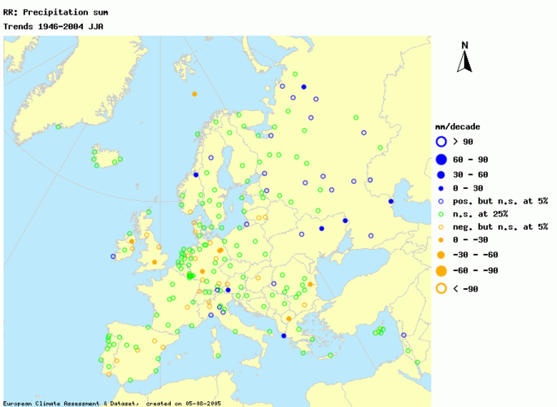Click the 'pos. but n.s. at 5%' blue ring
Viewport: 557px width, 407px height.
tap(440, 200)
